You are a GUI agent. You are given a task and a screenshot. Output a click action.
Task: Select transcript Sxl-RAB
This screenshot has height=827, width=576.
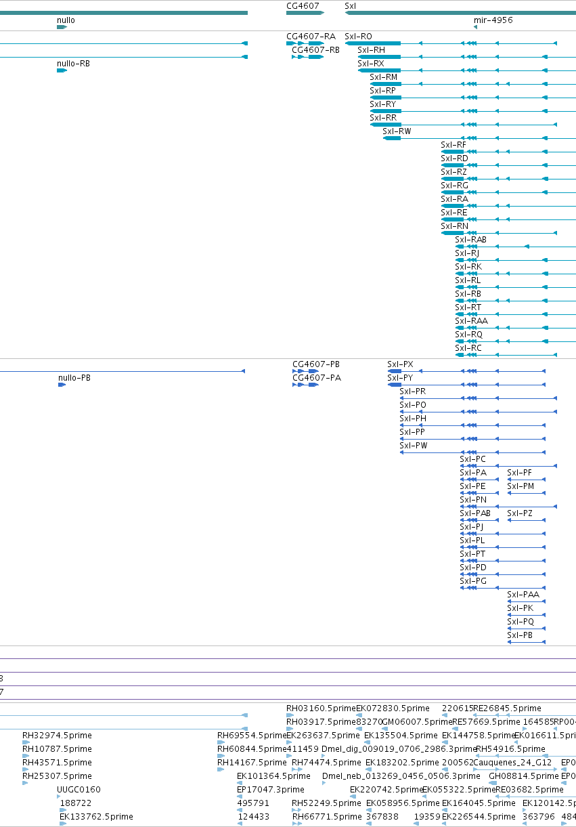(x=470, y=240)
